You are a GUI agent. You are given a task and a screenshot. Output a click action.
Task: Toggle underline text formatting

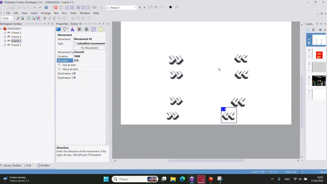click(x=54, y=19)
